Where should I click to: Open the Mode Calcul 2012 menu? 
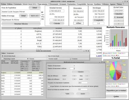click(30, 4)
